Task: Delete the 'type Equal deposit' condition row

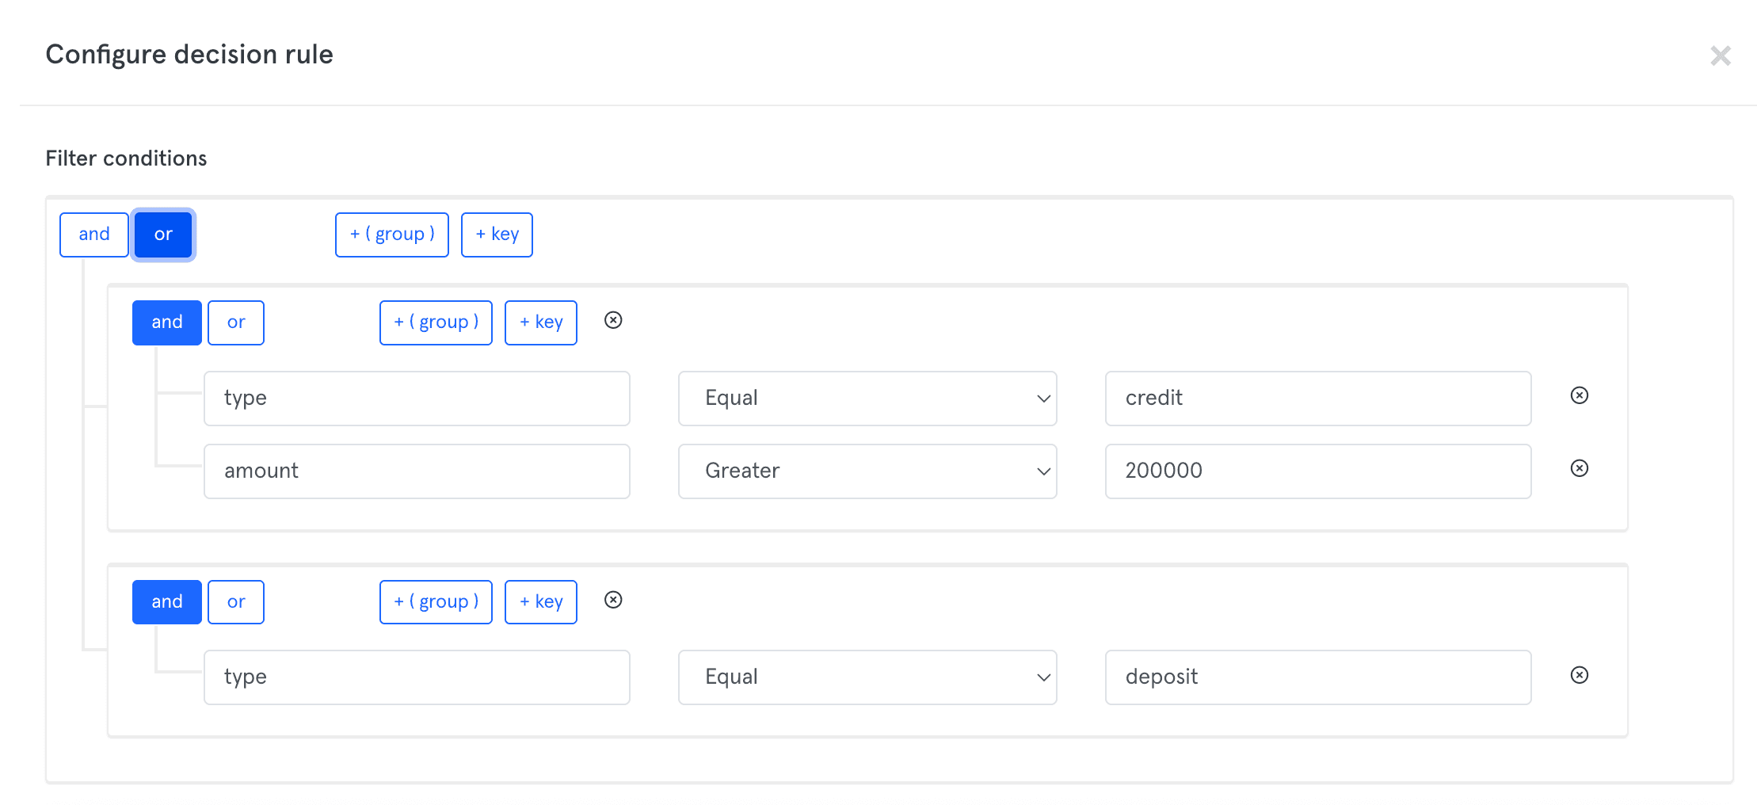Action: [x=1580, y=675]
